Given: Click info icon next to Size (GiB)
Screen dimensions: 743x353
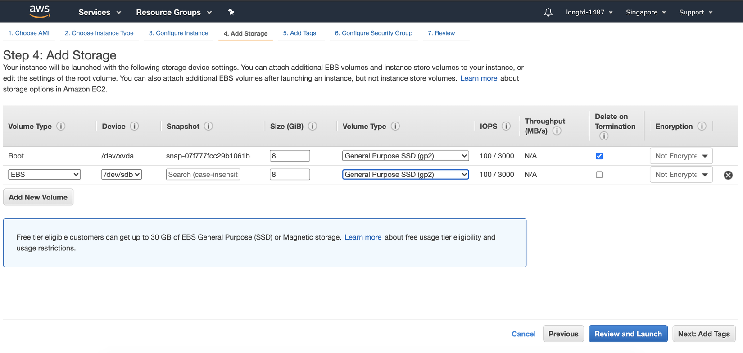Looking at the screenshot, I should click(x=313, y=126).
